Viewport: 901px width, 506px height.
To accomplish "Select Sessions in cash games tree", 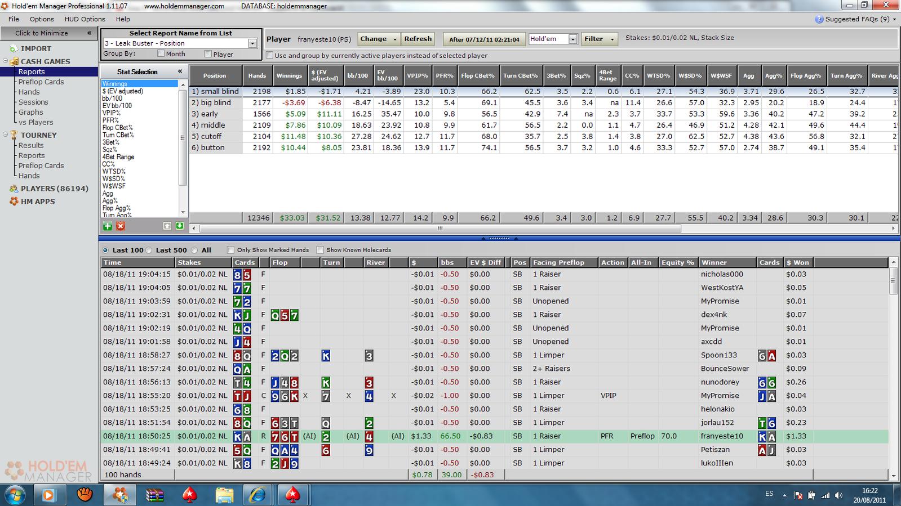I will coord(33,102).
